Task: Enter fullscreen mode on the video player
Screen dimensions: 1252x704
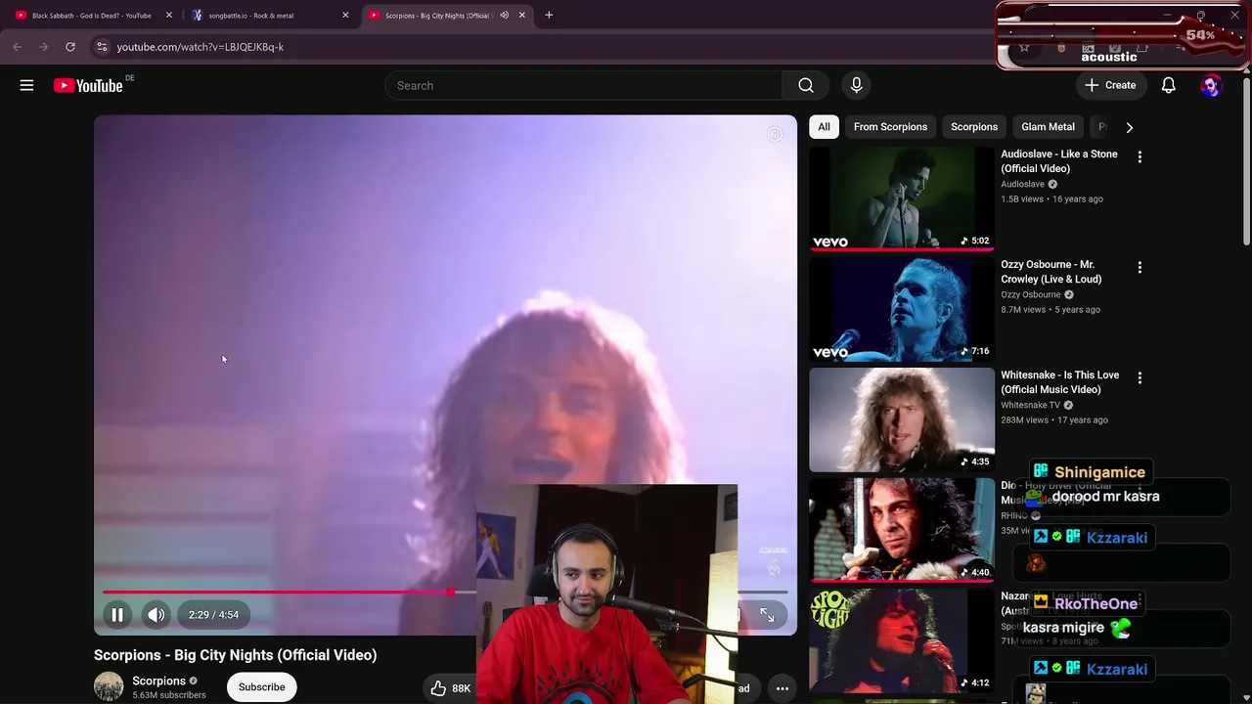Action: 767,614
